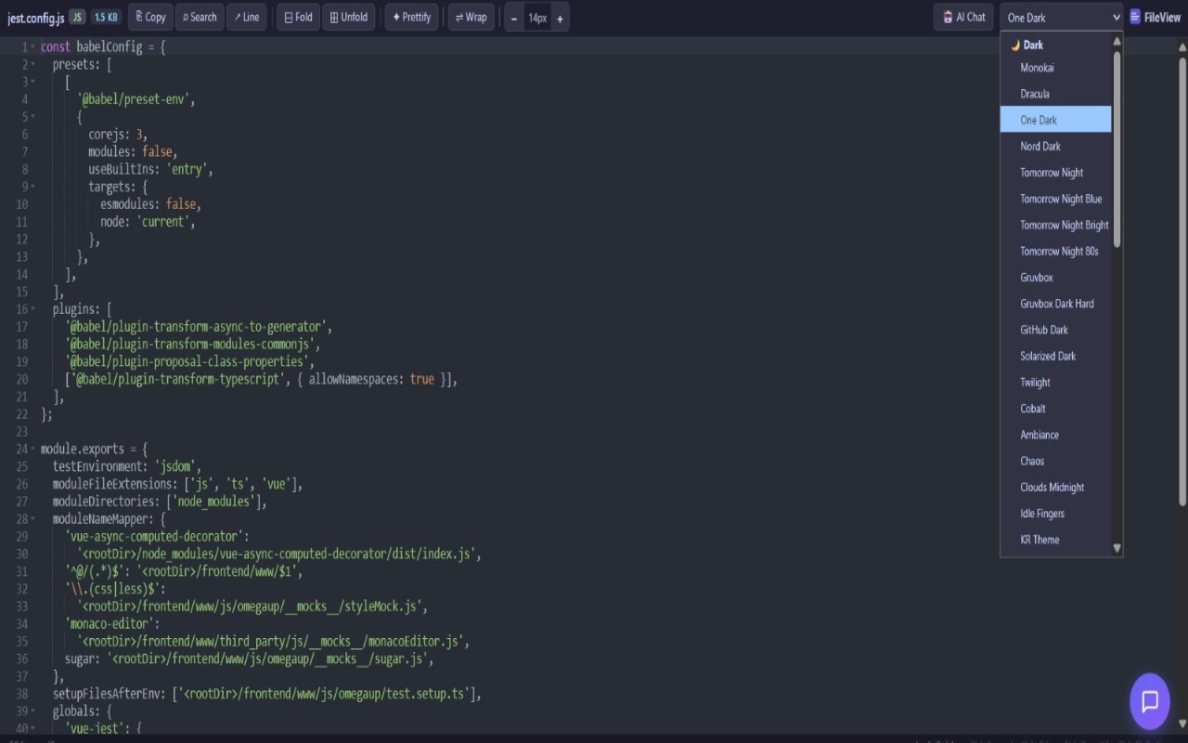Click the theme dropdown list scrollbar thumb
The width and height of the screenshot is (1188, 743).
click(x=1117, y=149)
